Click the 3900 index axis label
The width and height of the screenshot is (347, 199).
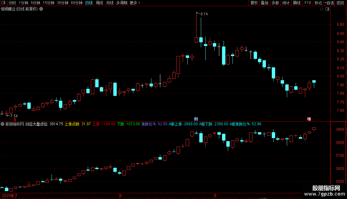click(x=340, y=130)
